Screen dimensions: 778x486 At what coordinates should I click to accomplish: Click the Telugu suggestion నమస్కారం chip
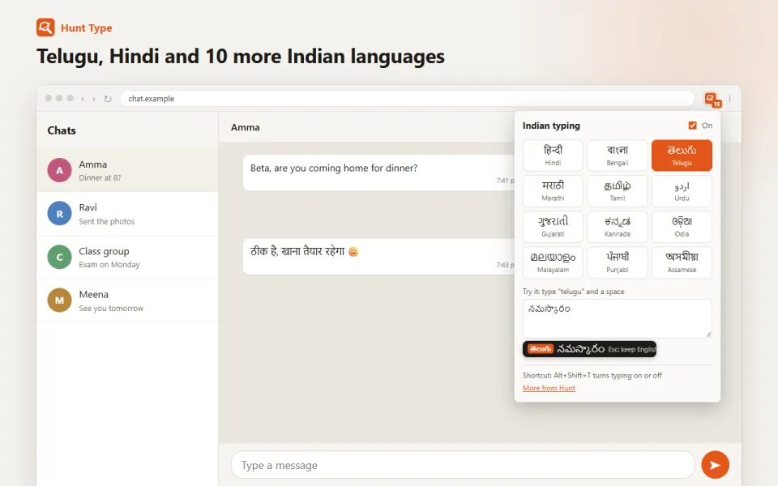click(x=589, y=349)
